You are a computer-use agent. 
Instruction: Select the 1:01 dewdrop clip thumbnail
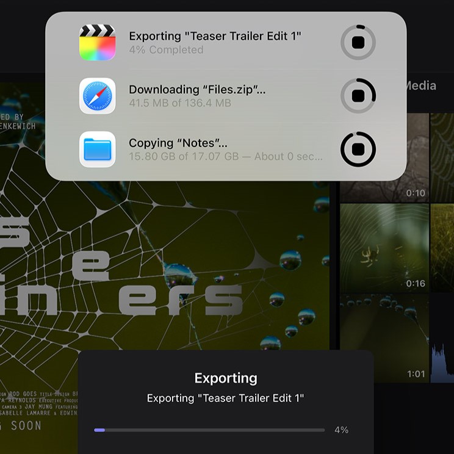coord(383,339)
